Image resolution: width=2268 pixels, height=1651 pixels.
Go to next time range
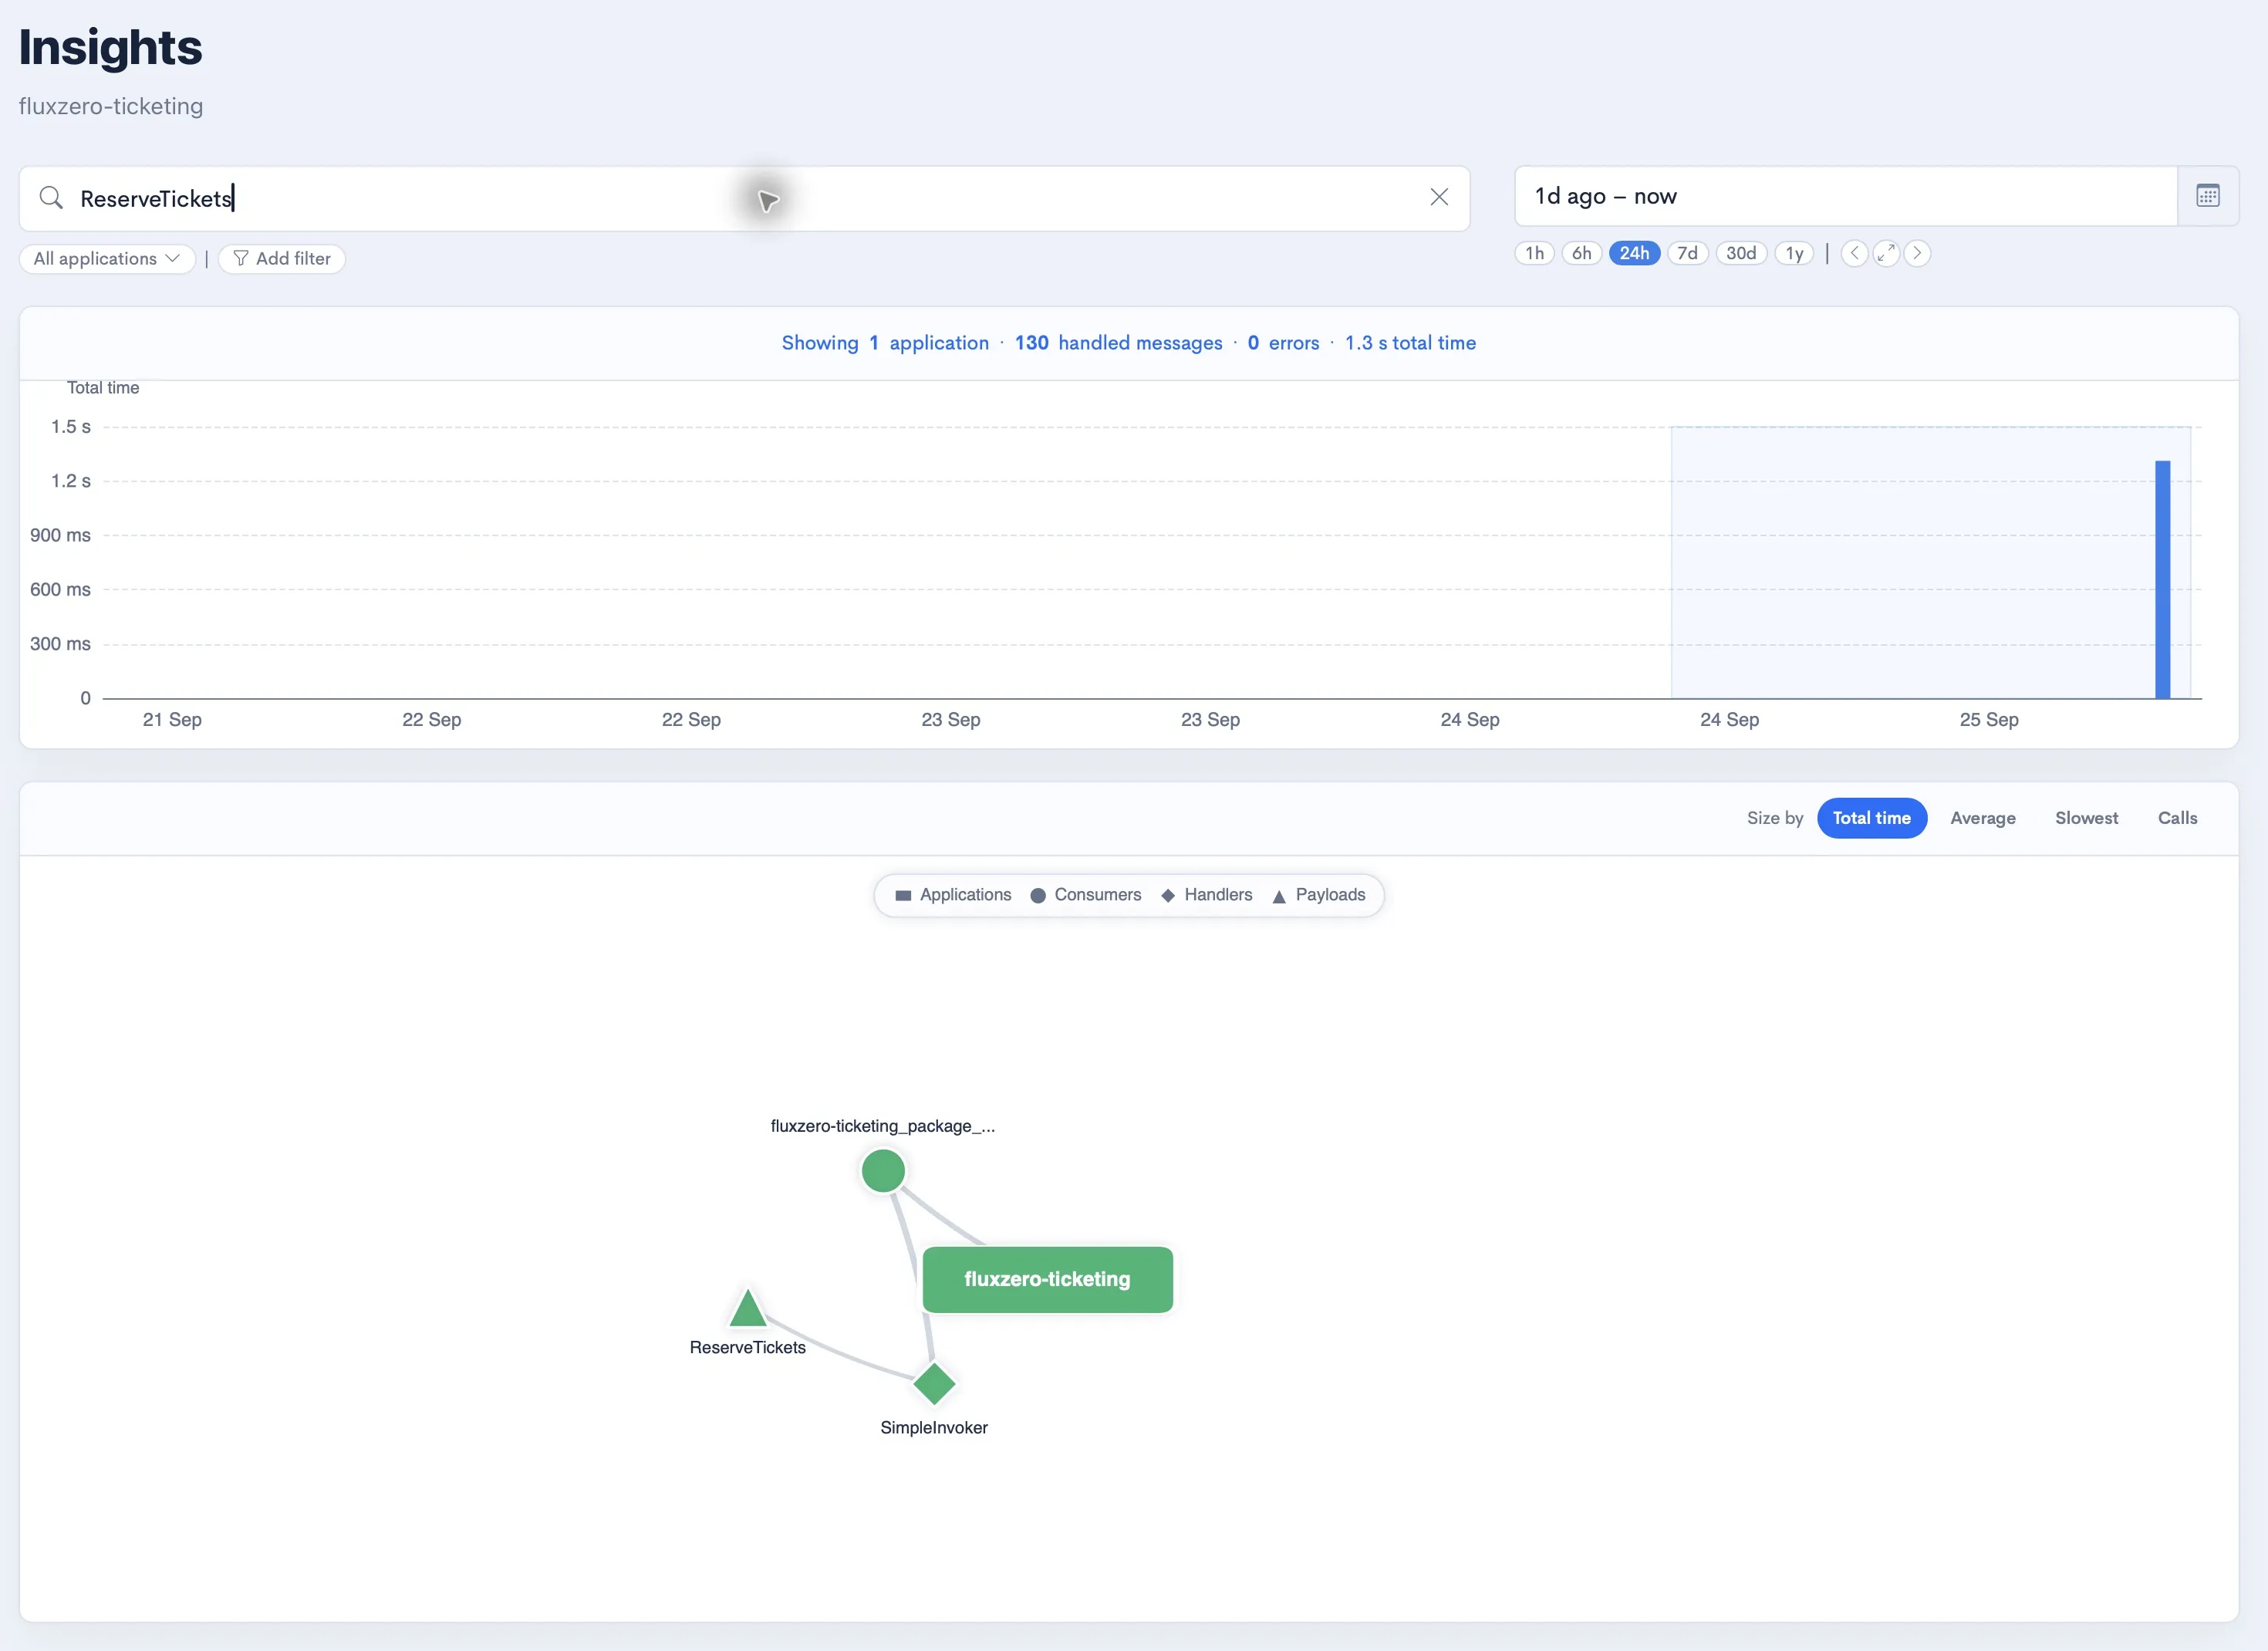[1916, 253]
